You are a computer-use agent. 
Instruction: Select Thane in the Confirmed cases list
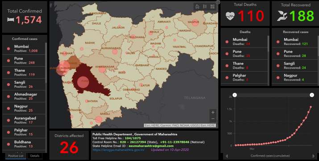pos(24,72)
